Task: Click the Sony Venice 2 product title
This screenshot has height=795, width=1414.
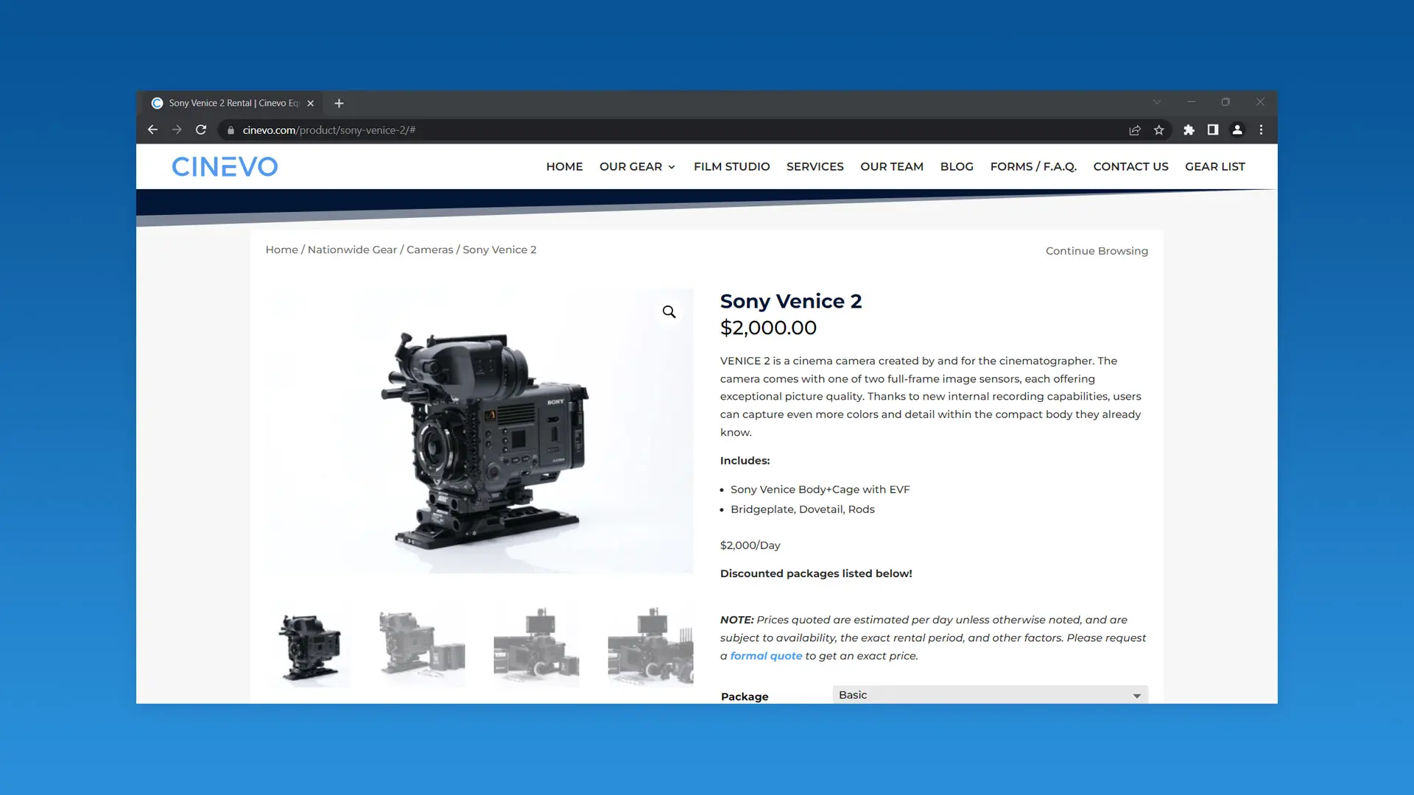Action: [x=790, y=301]
